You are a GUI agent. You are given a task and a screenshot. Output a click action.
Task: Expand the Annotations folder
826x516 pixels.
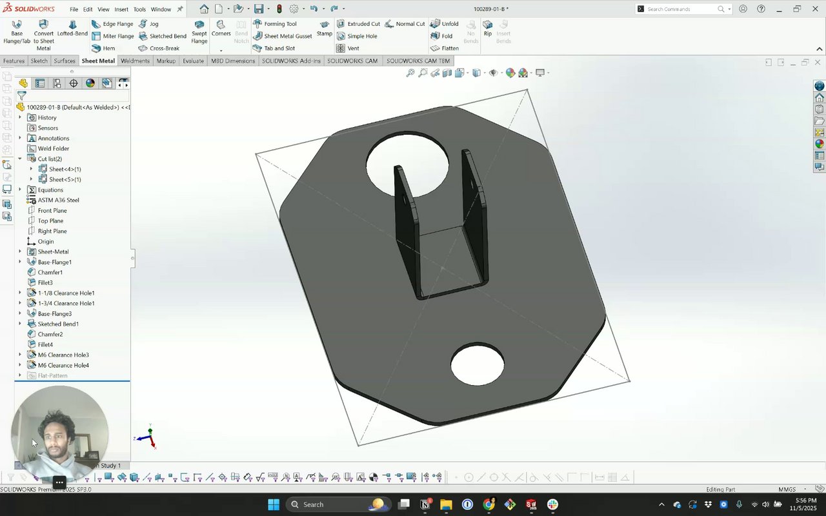tap(20, 138)
